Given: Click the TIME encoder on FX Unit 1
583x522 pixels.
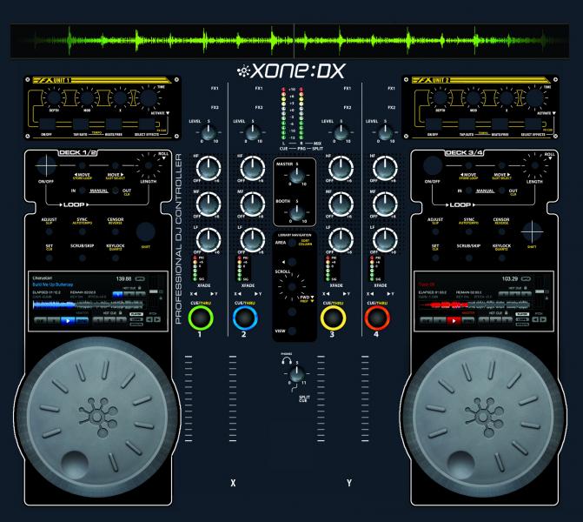Looking at the screenshot, I should coord(149,98).
